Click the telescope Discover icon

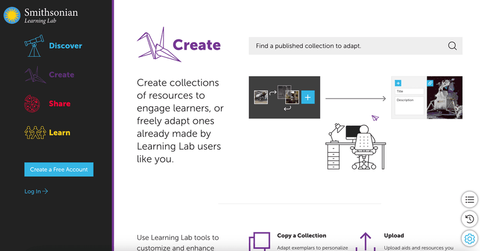[x=34, y=46]
